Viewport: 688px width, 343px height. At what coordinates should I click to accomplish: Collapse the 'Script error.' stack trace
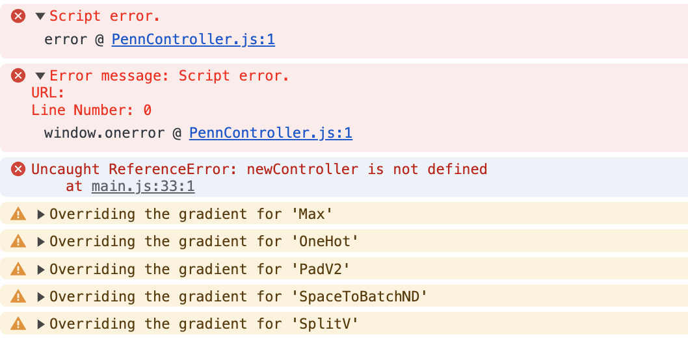click(40, 17)
